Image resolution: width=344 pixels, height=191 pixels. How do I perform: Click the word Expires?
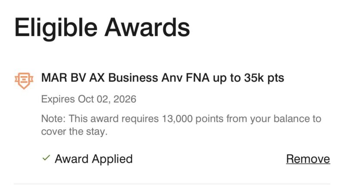tap(58, 99)
